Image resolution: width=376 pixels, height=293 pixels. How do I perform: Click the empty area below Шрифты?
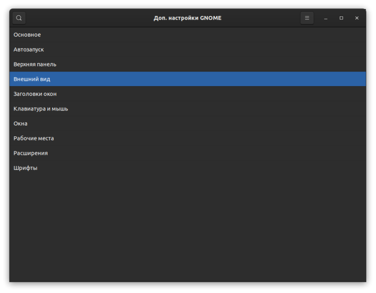[188, 228]
